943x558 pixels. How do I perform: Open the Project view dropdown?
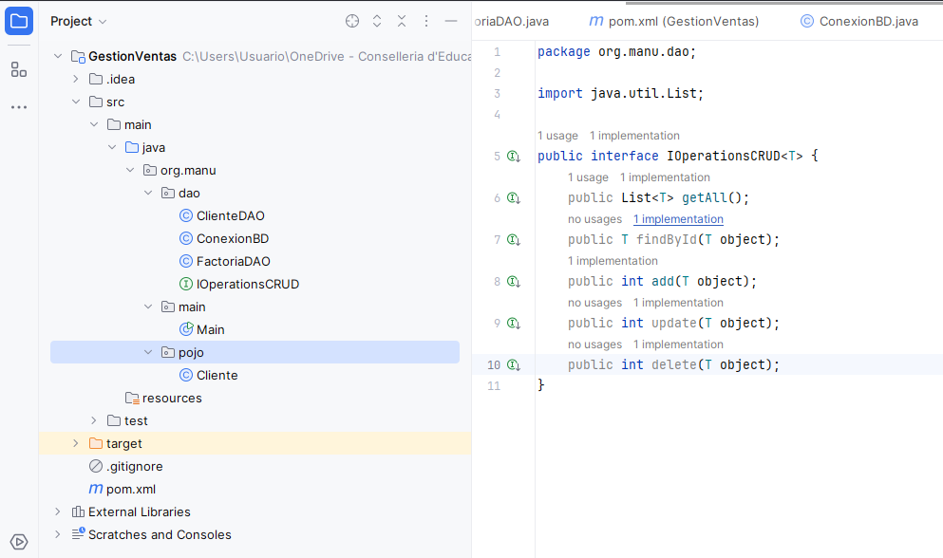78,22
